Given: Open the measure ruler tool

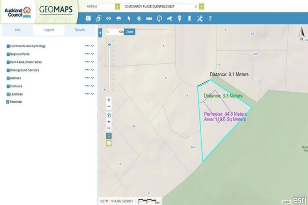Looking at the screenshot, I should point(149,18).
